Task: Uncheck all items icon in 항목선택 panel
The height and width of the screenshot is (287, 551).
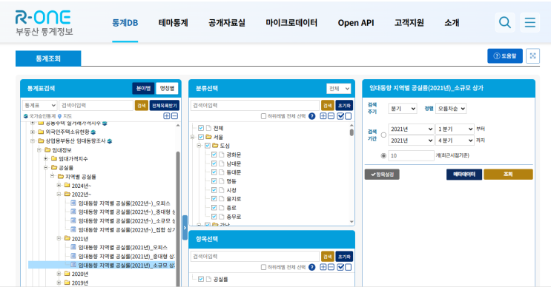Action: 349,267
